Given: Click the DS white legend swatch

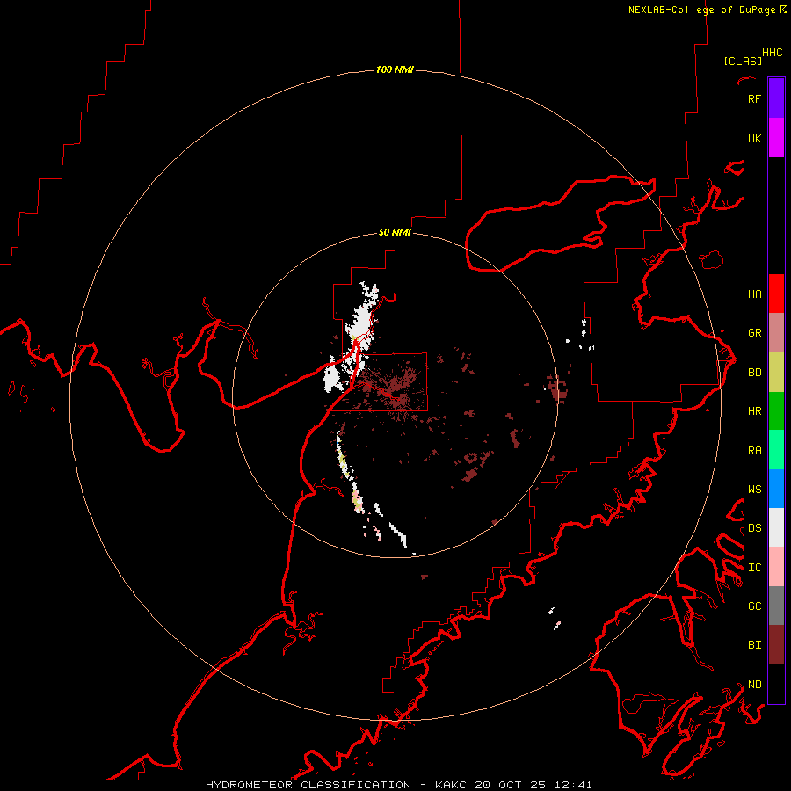Looking at the screenshot, I should tap(776, 527).
